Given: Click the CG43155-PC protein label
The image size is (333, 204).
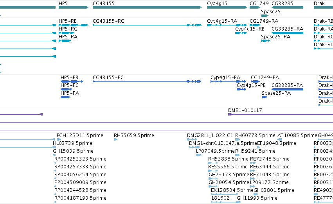Looking at the screenshot, I should [x=108, y=78].
